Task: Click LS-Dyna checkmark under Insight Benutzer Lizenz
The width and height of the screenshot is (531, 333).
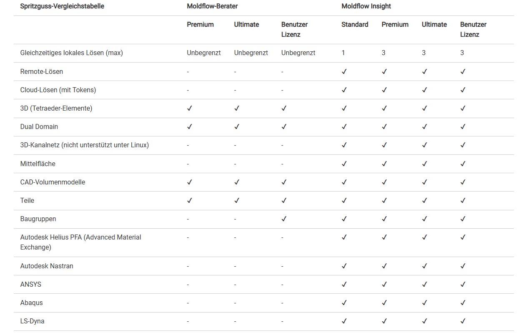Action: tap(463, 321)
